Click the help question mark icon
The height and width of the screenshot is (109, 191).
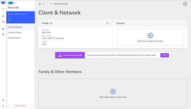click(x=3, y=106)
